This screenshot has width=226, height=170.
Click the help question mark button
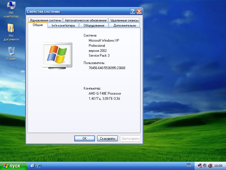[x=132, y=11]
